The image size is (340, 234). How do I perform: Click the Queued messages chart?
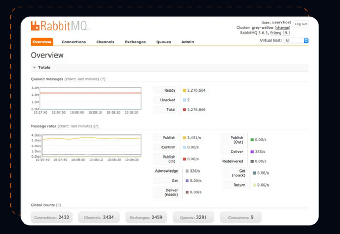coord(90,98)
